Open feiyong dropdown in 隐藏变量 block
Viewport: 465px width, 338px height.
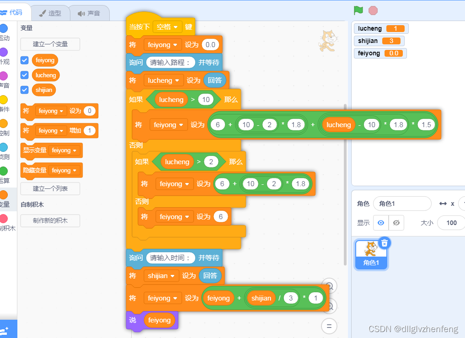pos(64,171)
